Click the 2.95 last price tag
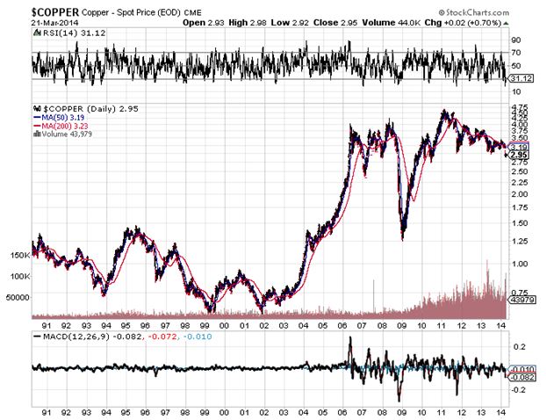 pos(519,155)
